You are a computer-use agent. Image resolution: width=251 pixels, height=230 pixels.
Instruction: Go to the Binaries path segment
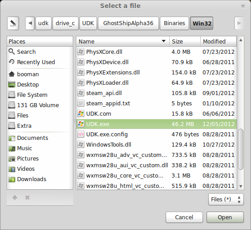coord(174,23)
